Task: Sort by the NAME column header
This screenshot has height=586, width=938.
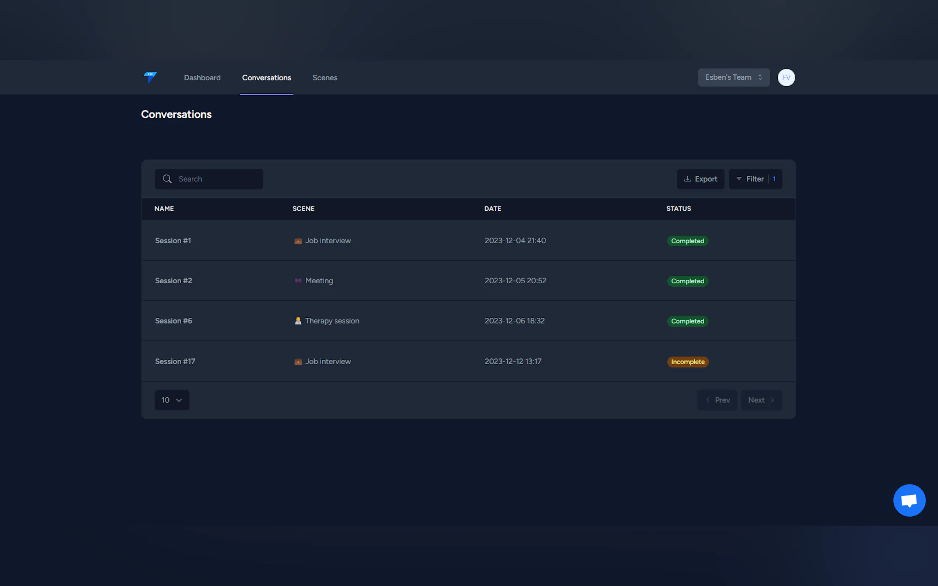Action: tap(164, 208)
